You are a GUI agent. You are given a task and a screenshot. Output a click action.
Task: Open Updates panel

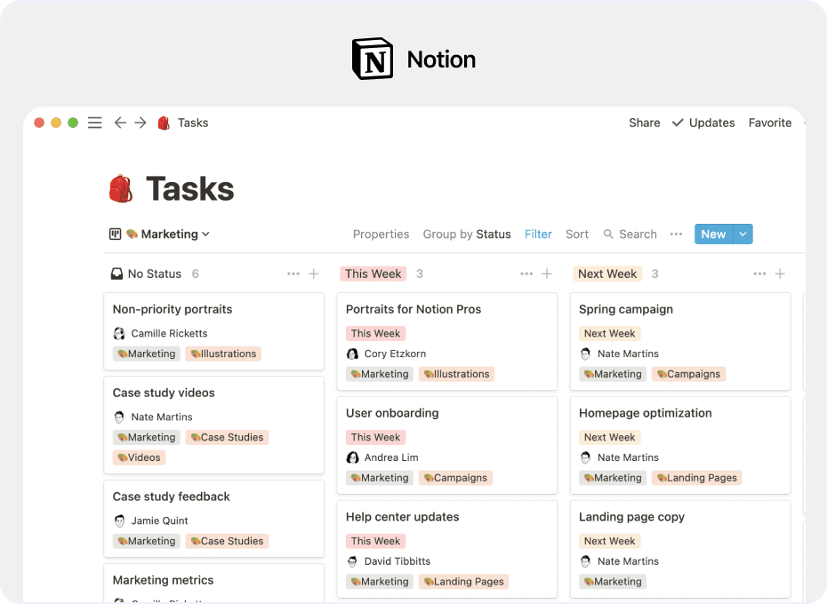703,123
